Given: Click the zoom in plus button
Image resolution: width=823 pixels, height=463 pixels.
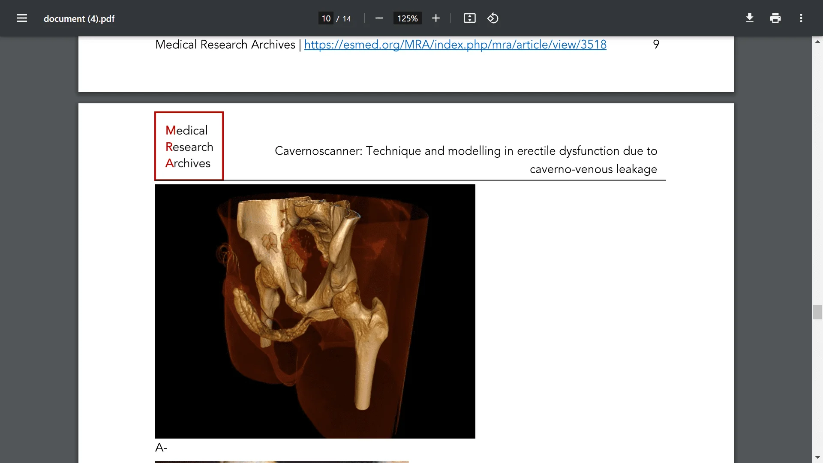Looking at the screenshot, I should click(436, 18).
